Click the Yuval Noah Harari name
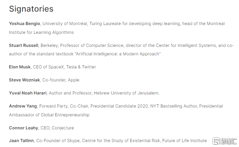239x147 pixels. pos(28,93)
